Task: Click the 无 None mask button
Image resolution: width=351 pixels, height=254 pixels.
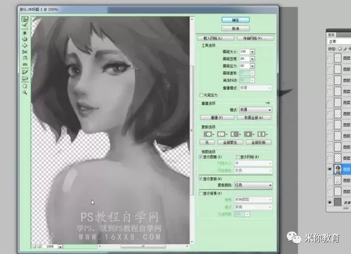Action: (207, 142)
